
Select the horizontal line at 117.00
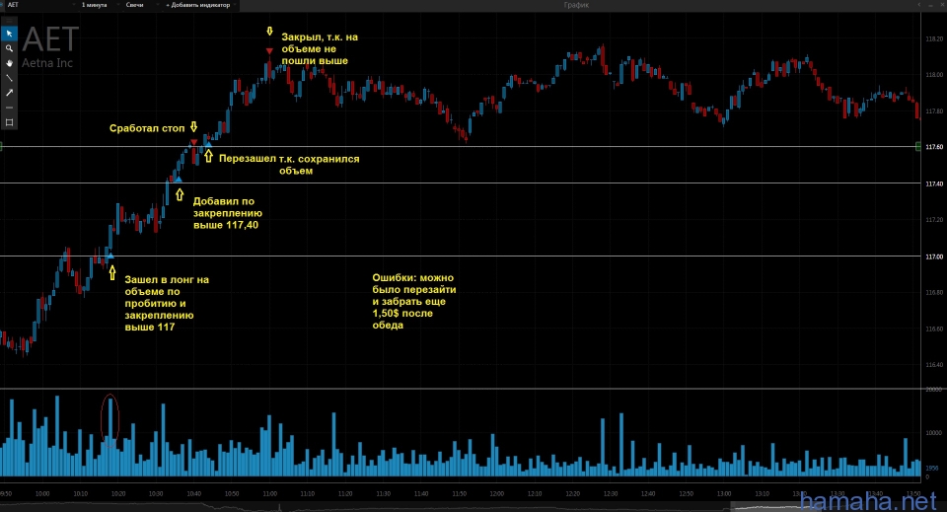[x=459, y=256]
